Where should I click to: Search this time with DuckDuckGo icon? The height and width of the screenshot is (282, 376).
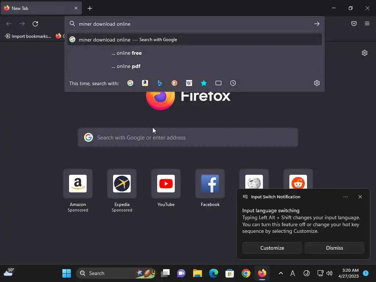point(174,83)
